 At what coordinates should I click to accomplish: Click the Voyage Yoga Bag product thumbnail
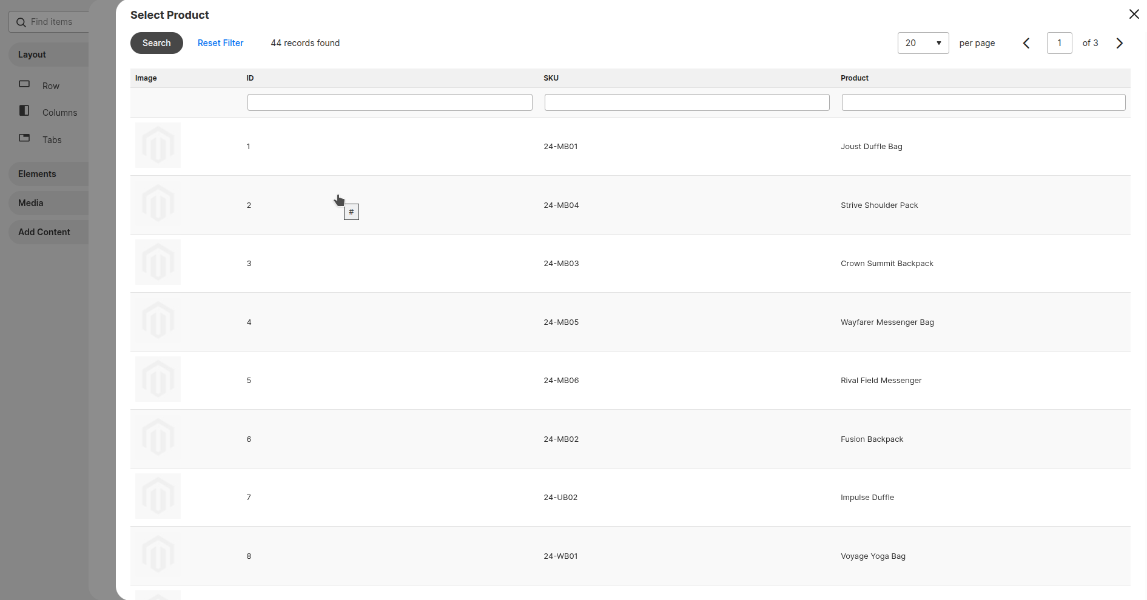158,555
